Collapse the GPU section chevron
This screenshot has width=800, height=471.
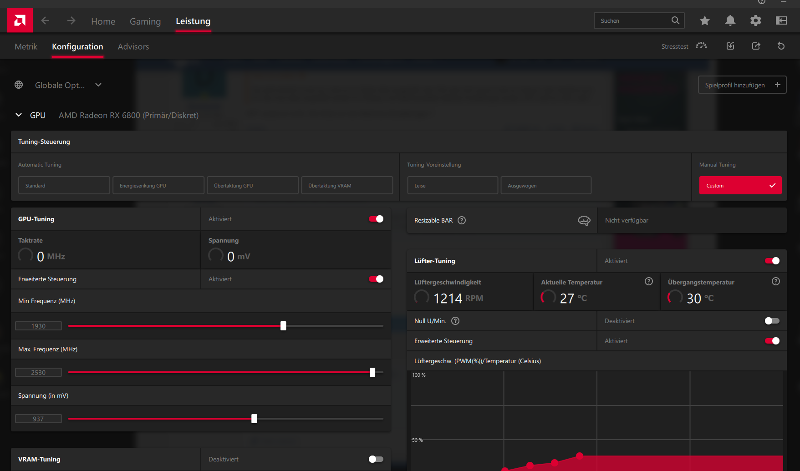point(19,115)
